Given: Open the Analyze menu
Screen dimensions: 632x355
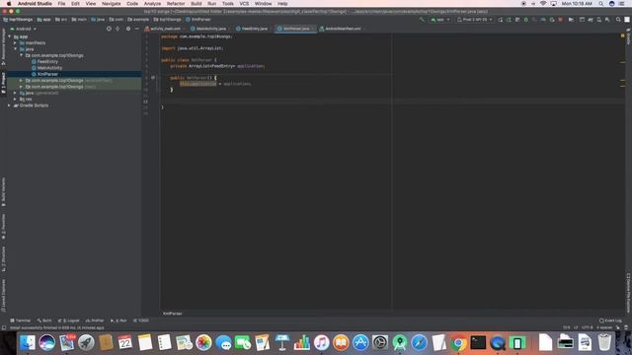Looking at the screenshot, I should click(152, 4).
